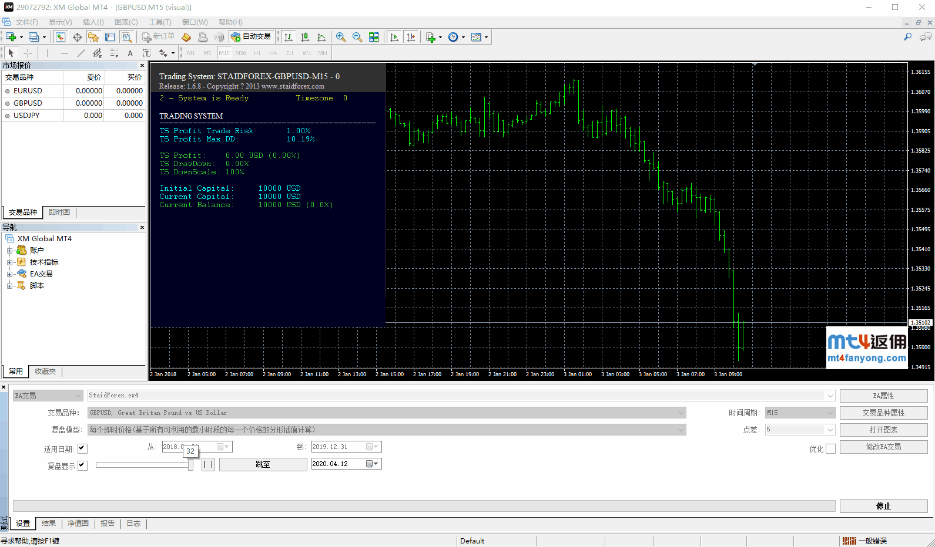Screen dimensions: 935x547
Task: Click the 停止 stop button
Action: tap(883, 506)
